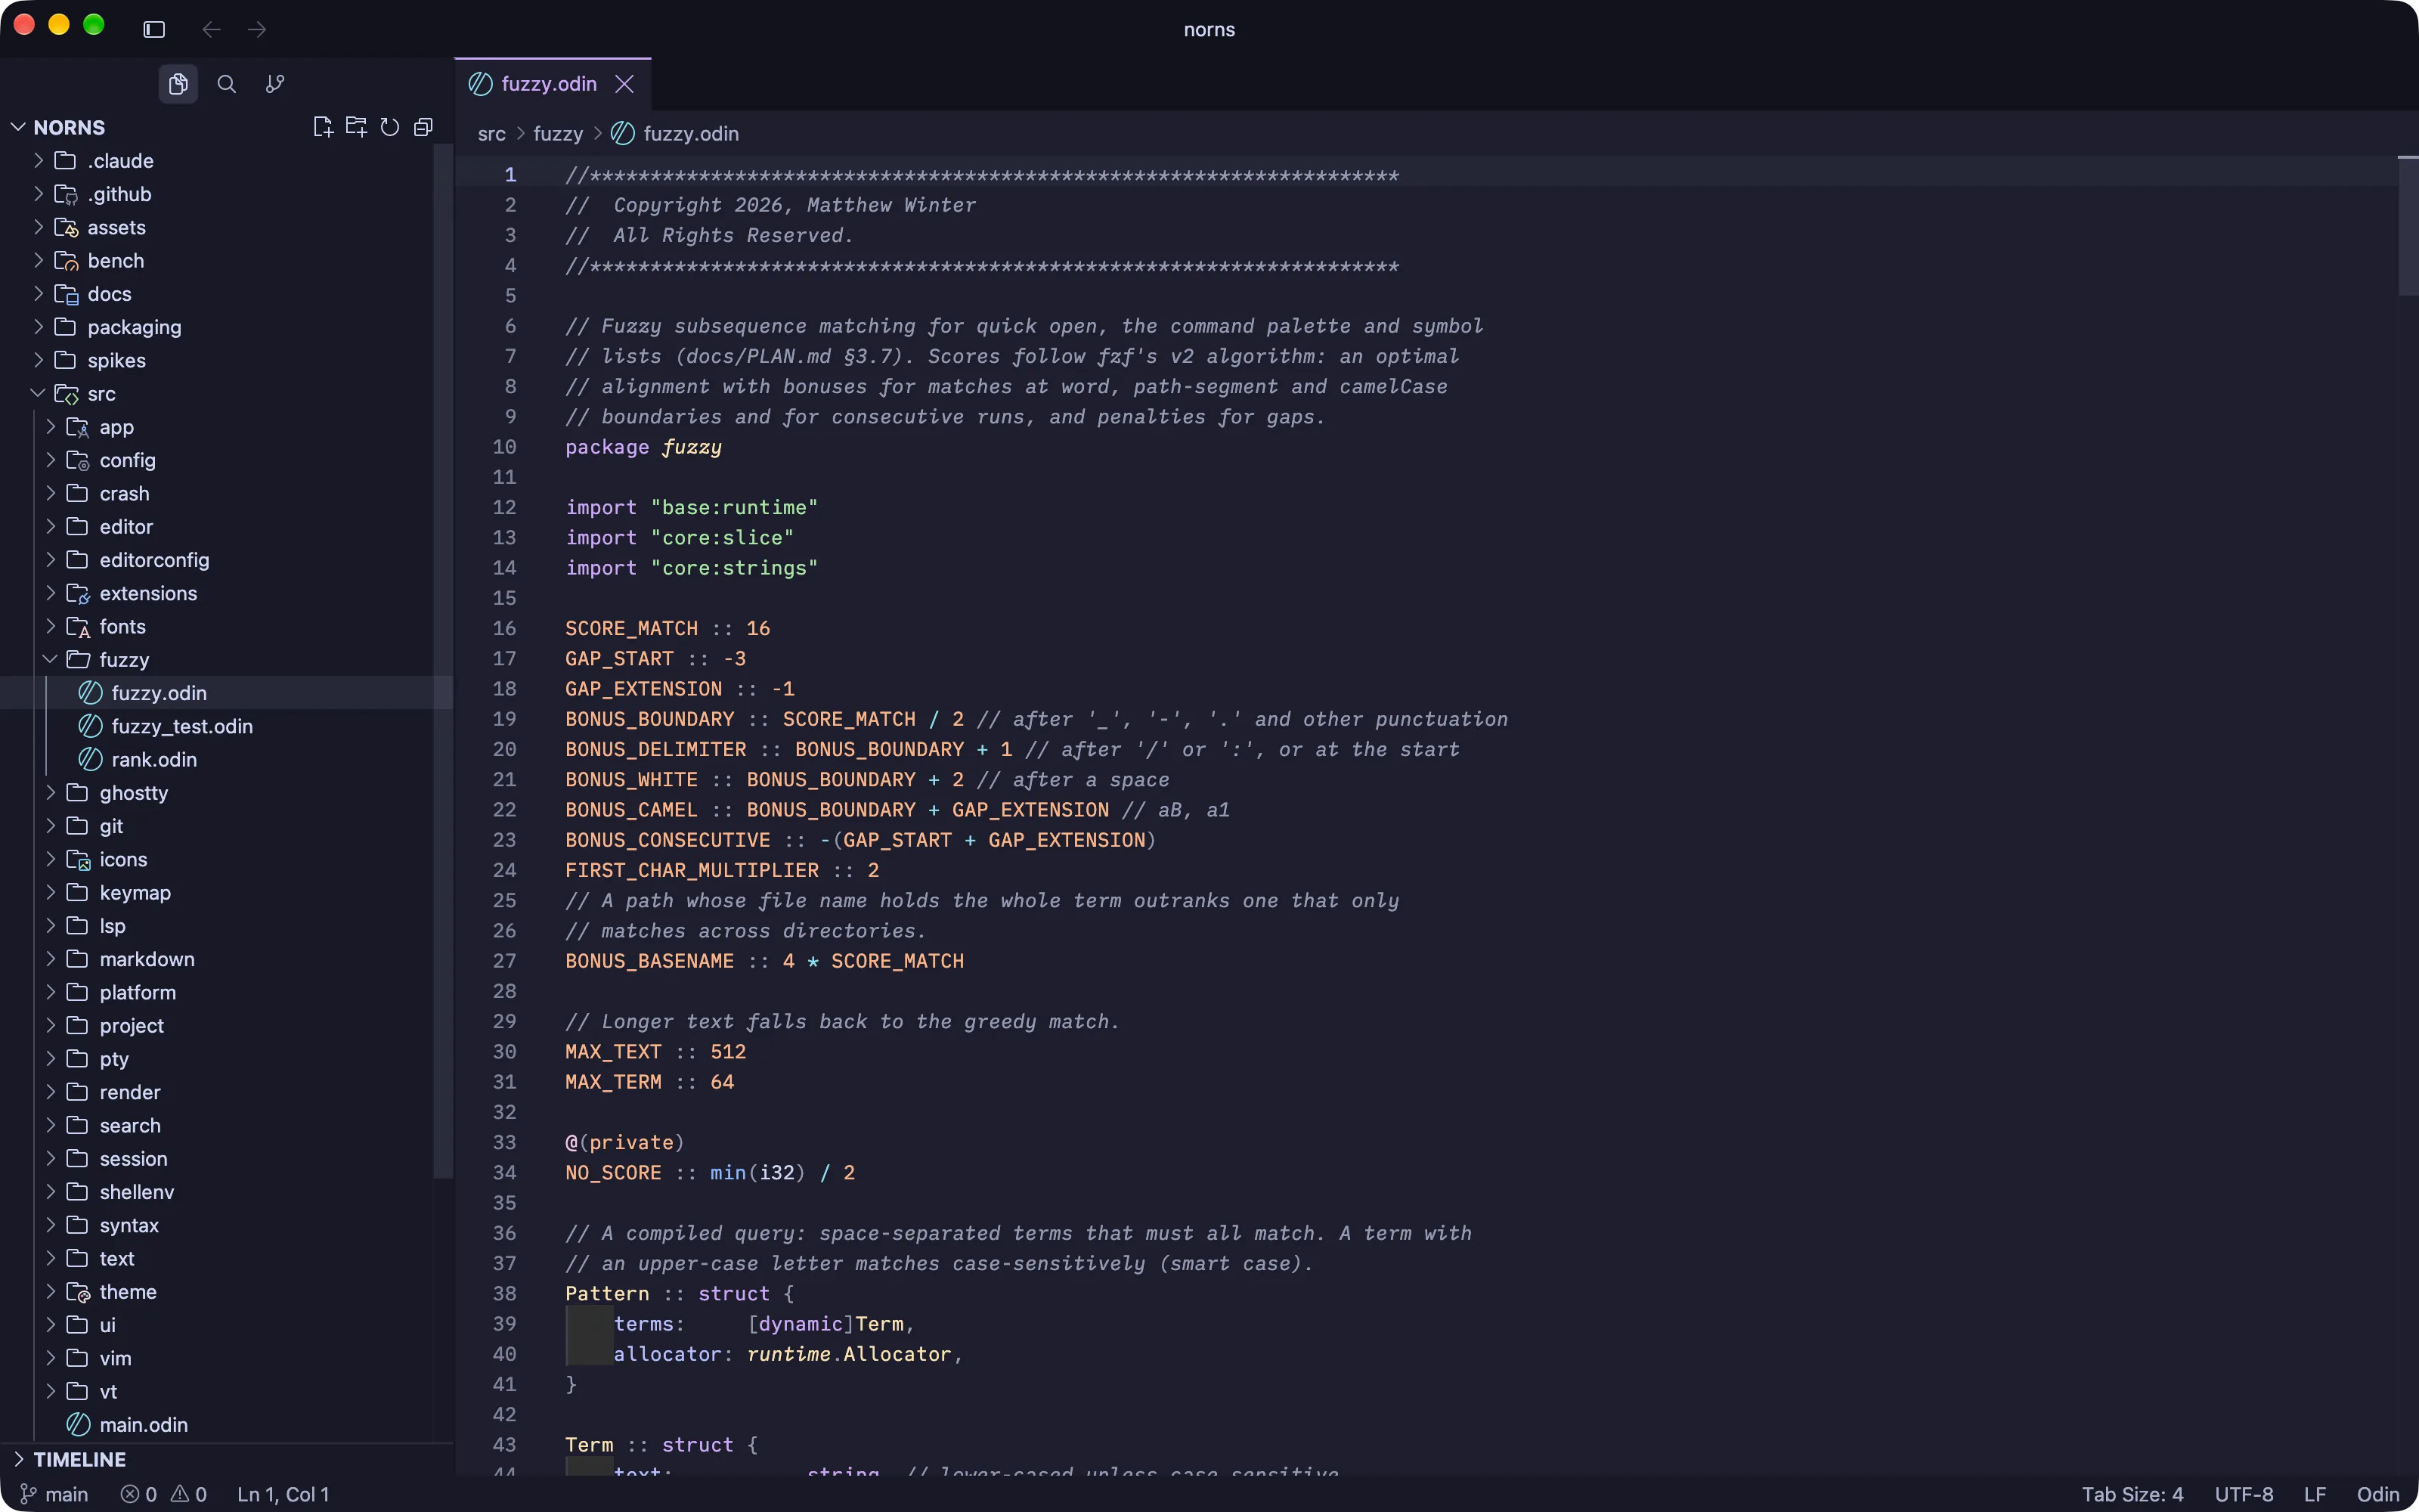This screenshot has height=1512, width=2419.
Task: Click the assets folder icon
Action: point(66,228)
